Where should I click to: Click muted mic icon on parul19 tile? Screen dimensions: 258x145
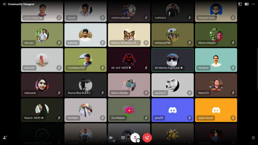(189, 118)
